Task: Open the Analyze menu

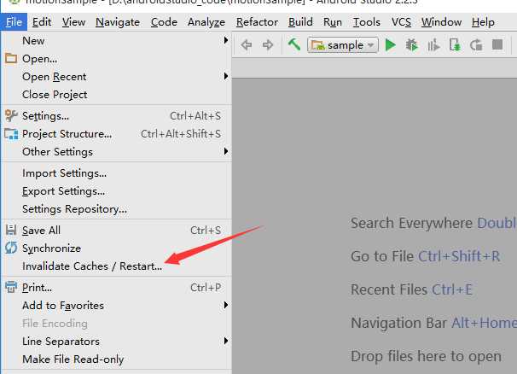Action: [206, 22]
